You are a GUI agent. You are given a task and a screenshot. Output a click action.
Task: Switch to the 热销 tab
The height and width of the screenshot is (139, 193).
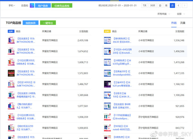coord(174,23)
